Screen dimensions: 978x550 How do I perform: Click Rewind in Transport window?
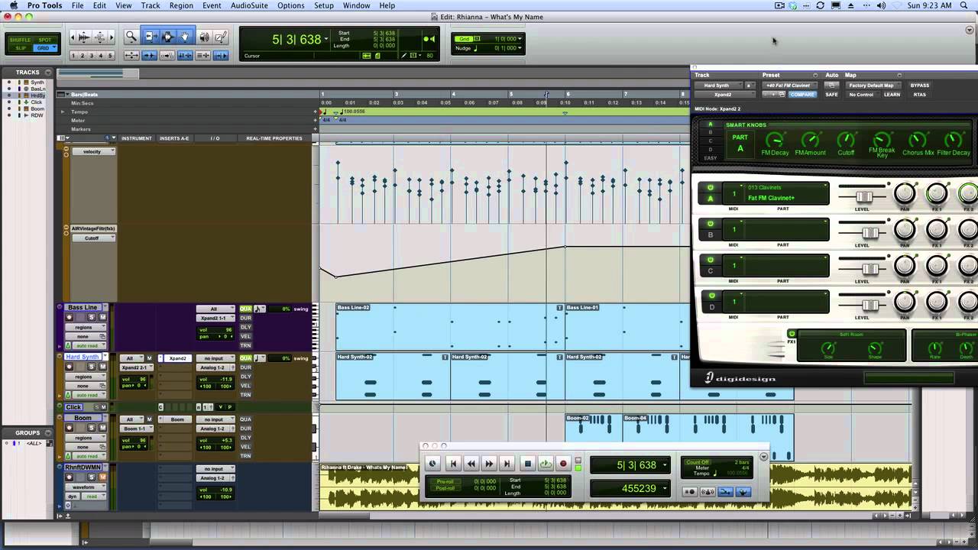coord(471,463)
